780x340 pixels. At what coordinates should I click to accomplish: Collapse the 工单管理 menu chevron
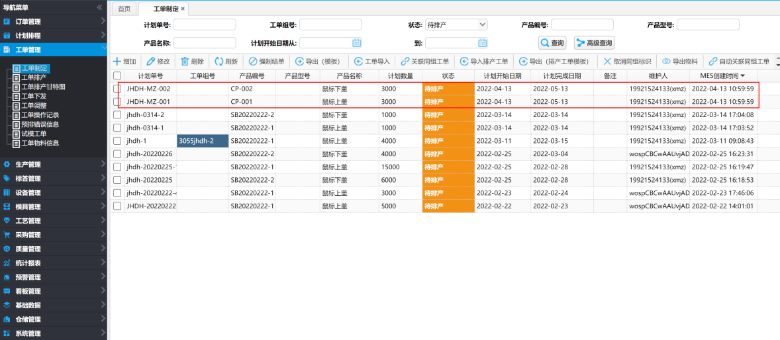point(103,48)
